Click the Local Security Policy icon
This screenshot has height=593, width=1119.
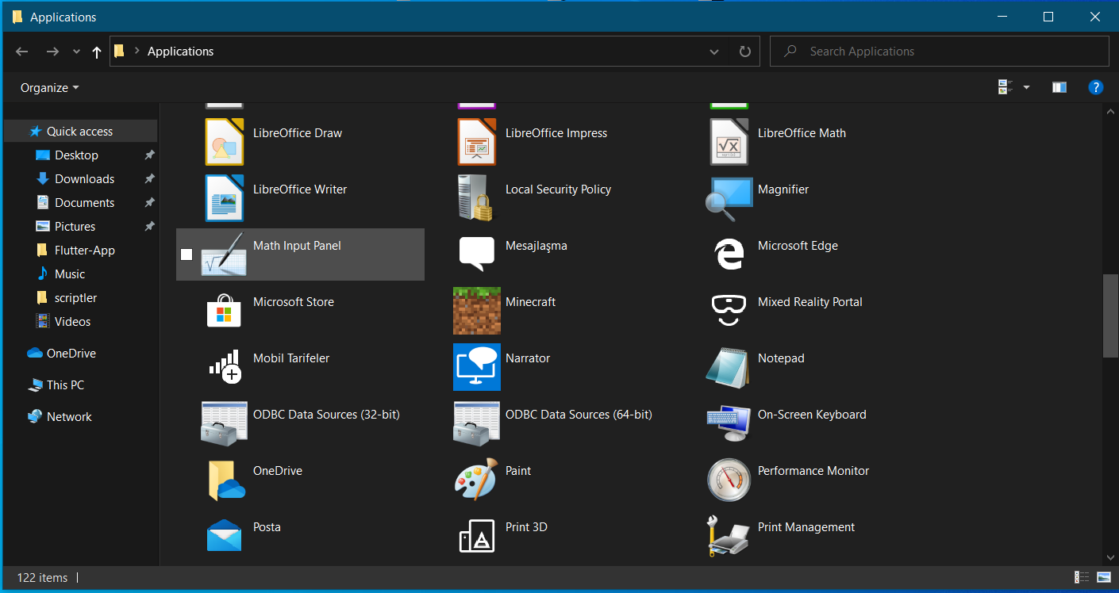tap(476, 198)
